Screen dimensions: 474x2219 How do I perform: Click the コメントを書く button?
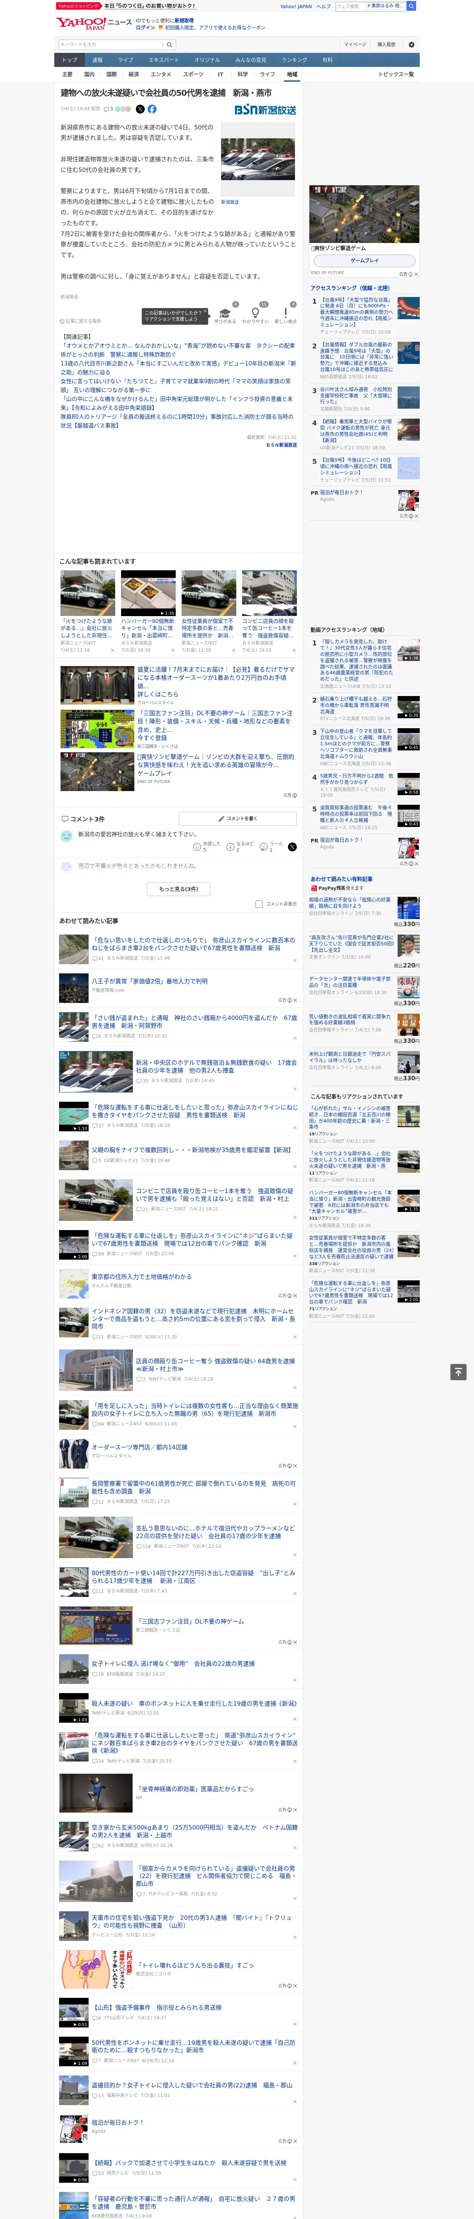(237, 818)
